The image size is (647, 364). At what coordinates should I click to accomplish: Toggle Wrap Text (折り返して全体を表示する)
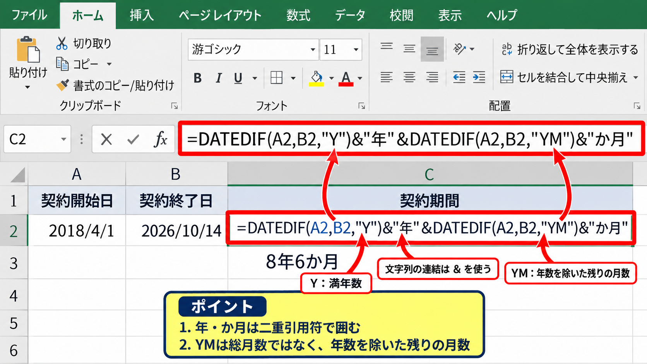pos(570,50)
